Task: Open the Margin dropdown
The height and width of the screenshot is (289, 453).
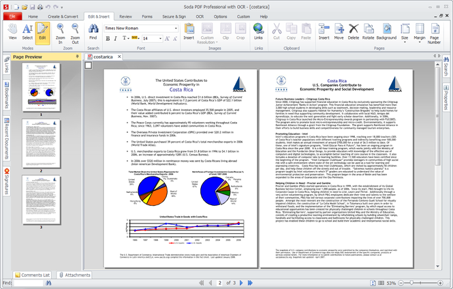Action: (420, 33)
